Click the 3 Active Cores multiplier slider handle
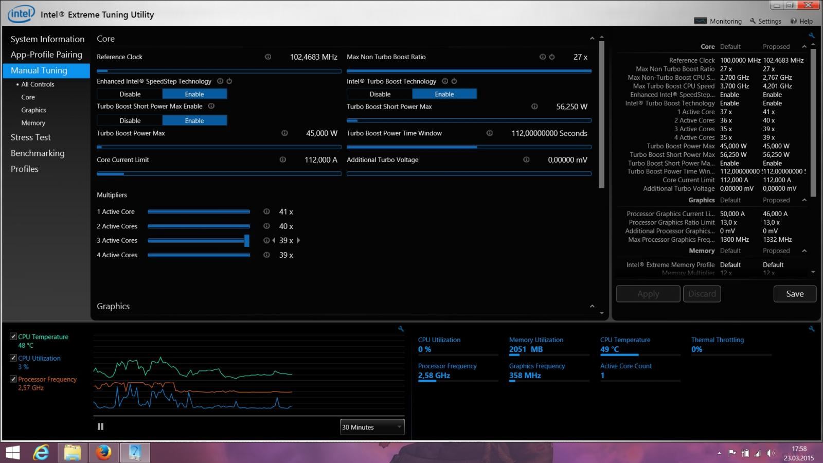Image resolution: width=823 pixels, height=463 pixels. [x=247, y=240]
